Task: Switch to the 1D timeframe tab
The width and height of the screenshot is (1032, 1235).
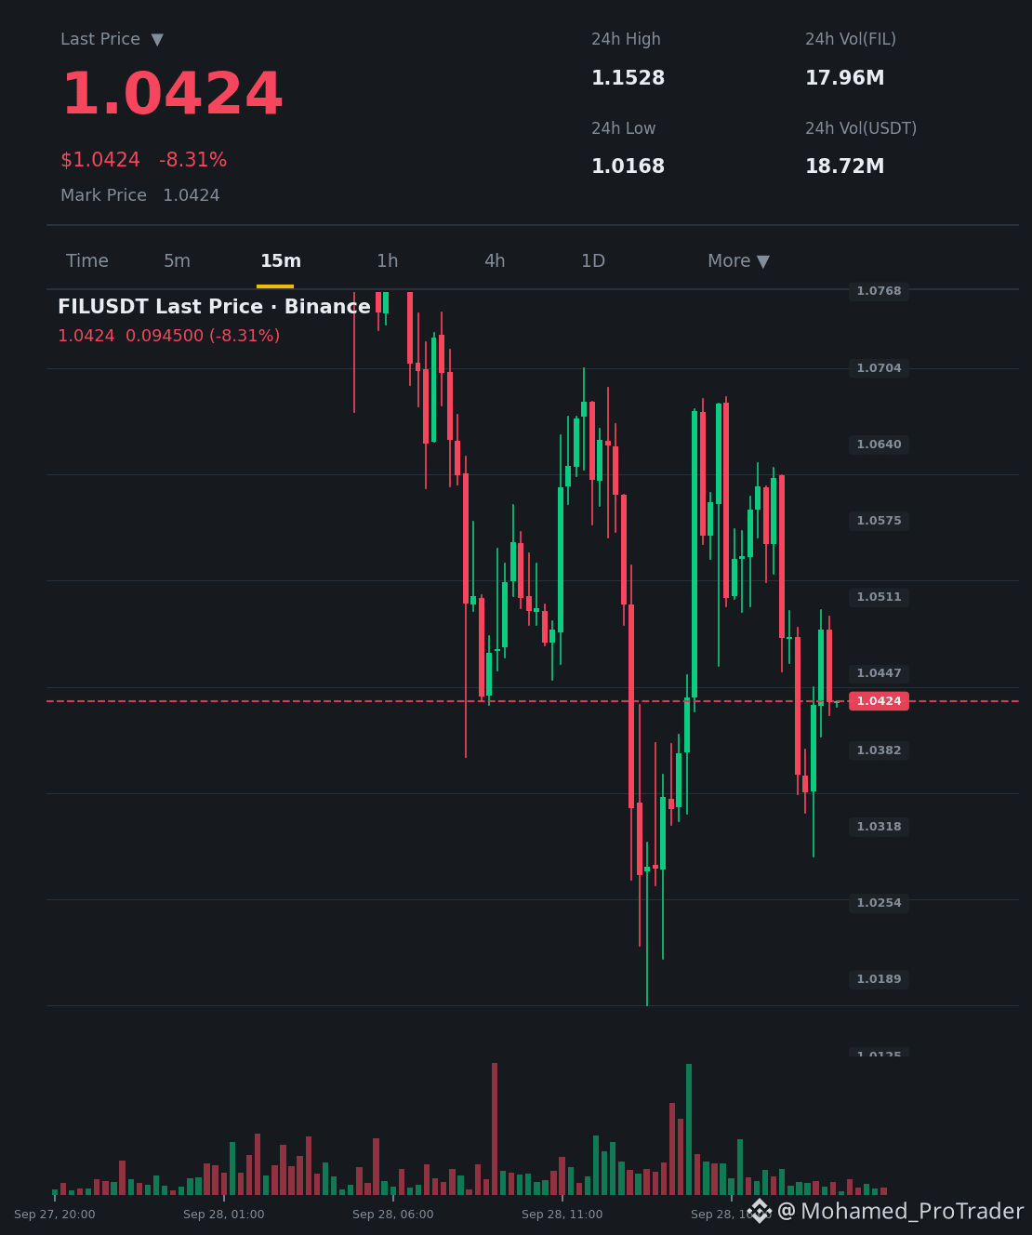Action: click(x=593, y=261)
